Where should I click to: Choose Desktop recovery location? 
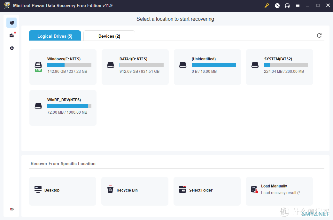63,191
